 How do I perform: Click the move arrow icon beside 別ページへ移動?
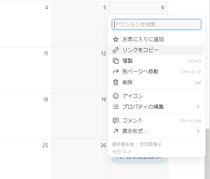click(116, 72)
